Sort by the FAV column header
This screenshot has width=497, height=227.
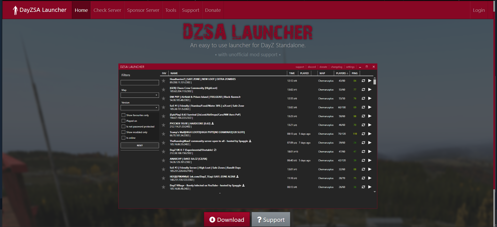tap(164, 73)
